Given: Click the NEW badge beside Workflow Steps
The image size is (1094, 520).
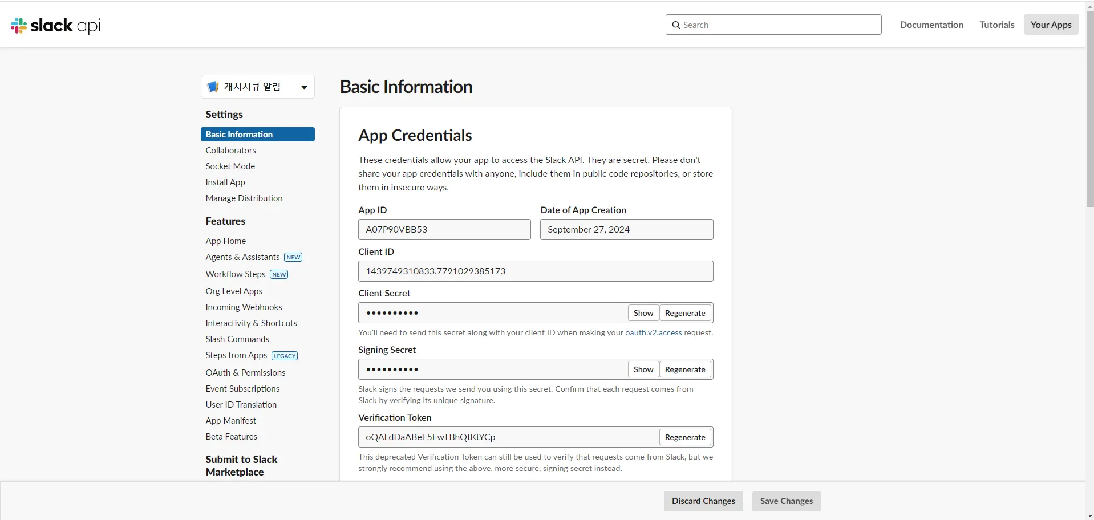Looking at the screenshot, I should (279, 275).
